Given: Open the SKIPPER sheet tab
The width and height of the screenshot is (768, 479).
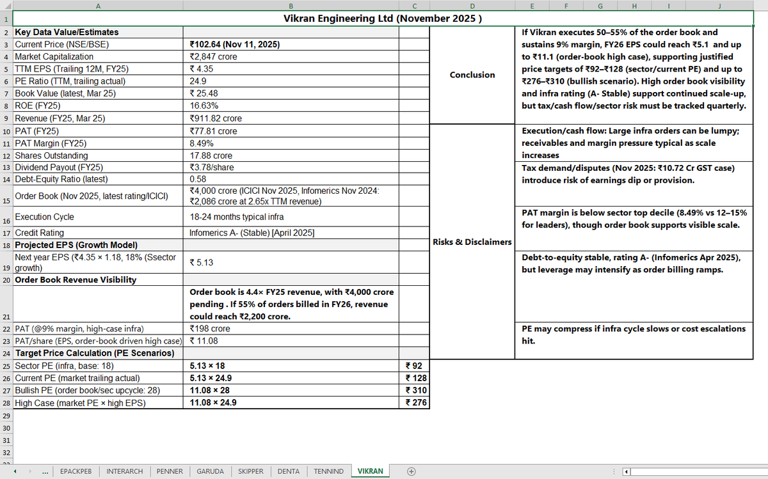Looking at the screenshot, I should click(x=250, y=471).
